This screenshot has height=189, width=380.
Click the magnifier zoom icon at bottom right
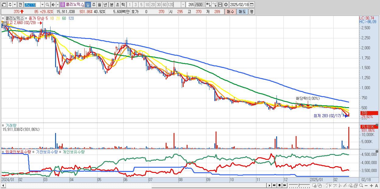361,185
